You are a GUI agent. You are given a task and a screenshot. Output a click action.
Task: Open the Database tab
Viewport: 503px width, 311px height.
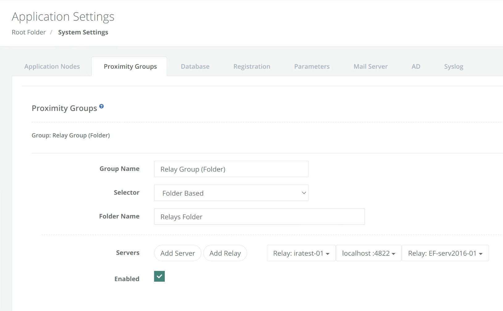195,66
